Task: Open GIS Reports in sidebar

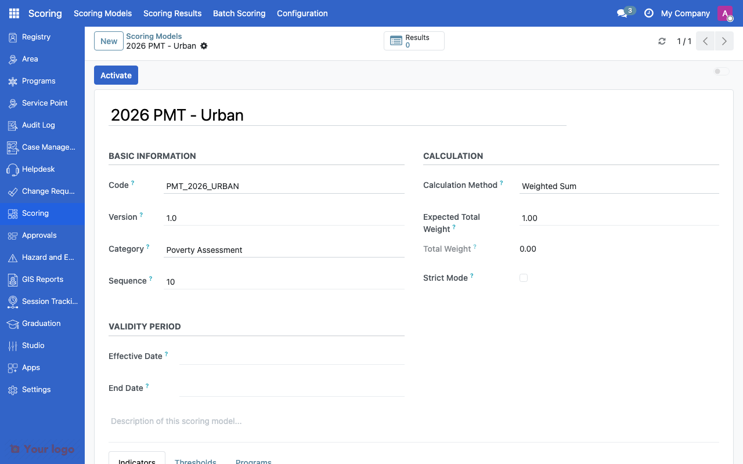Action: pos(42,280)
